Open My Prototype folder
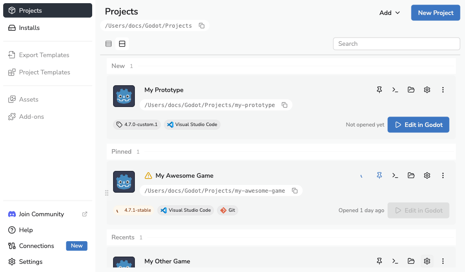 point(411,90)
